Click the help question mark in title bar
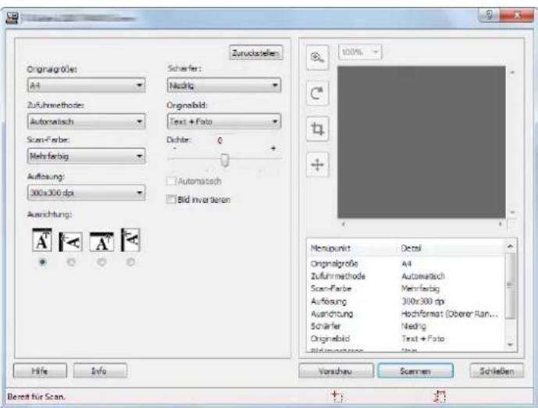The image size is (538, 408). (x=490, y=15)
